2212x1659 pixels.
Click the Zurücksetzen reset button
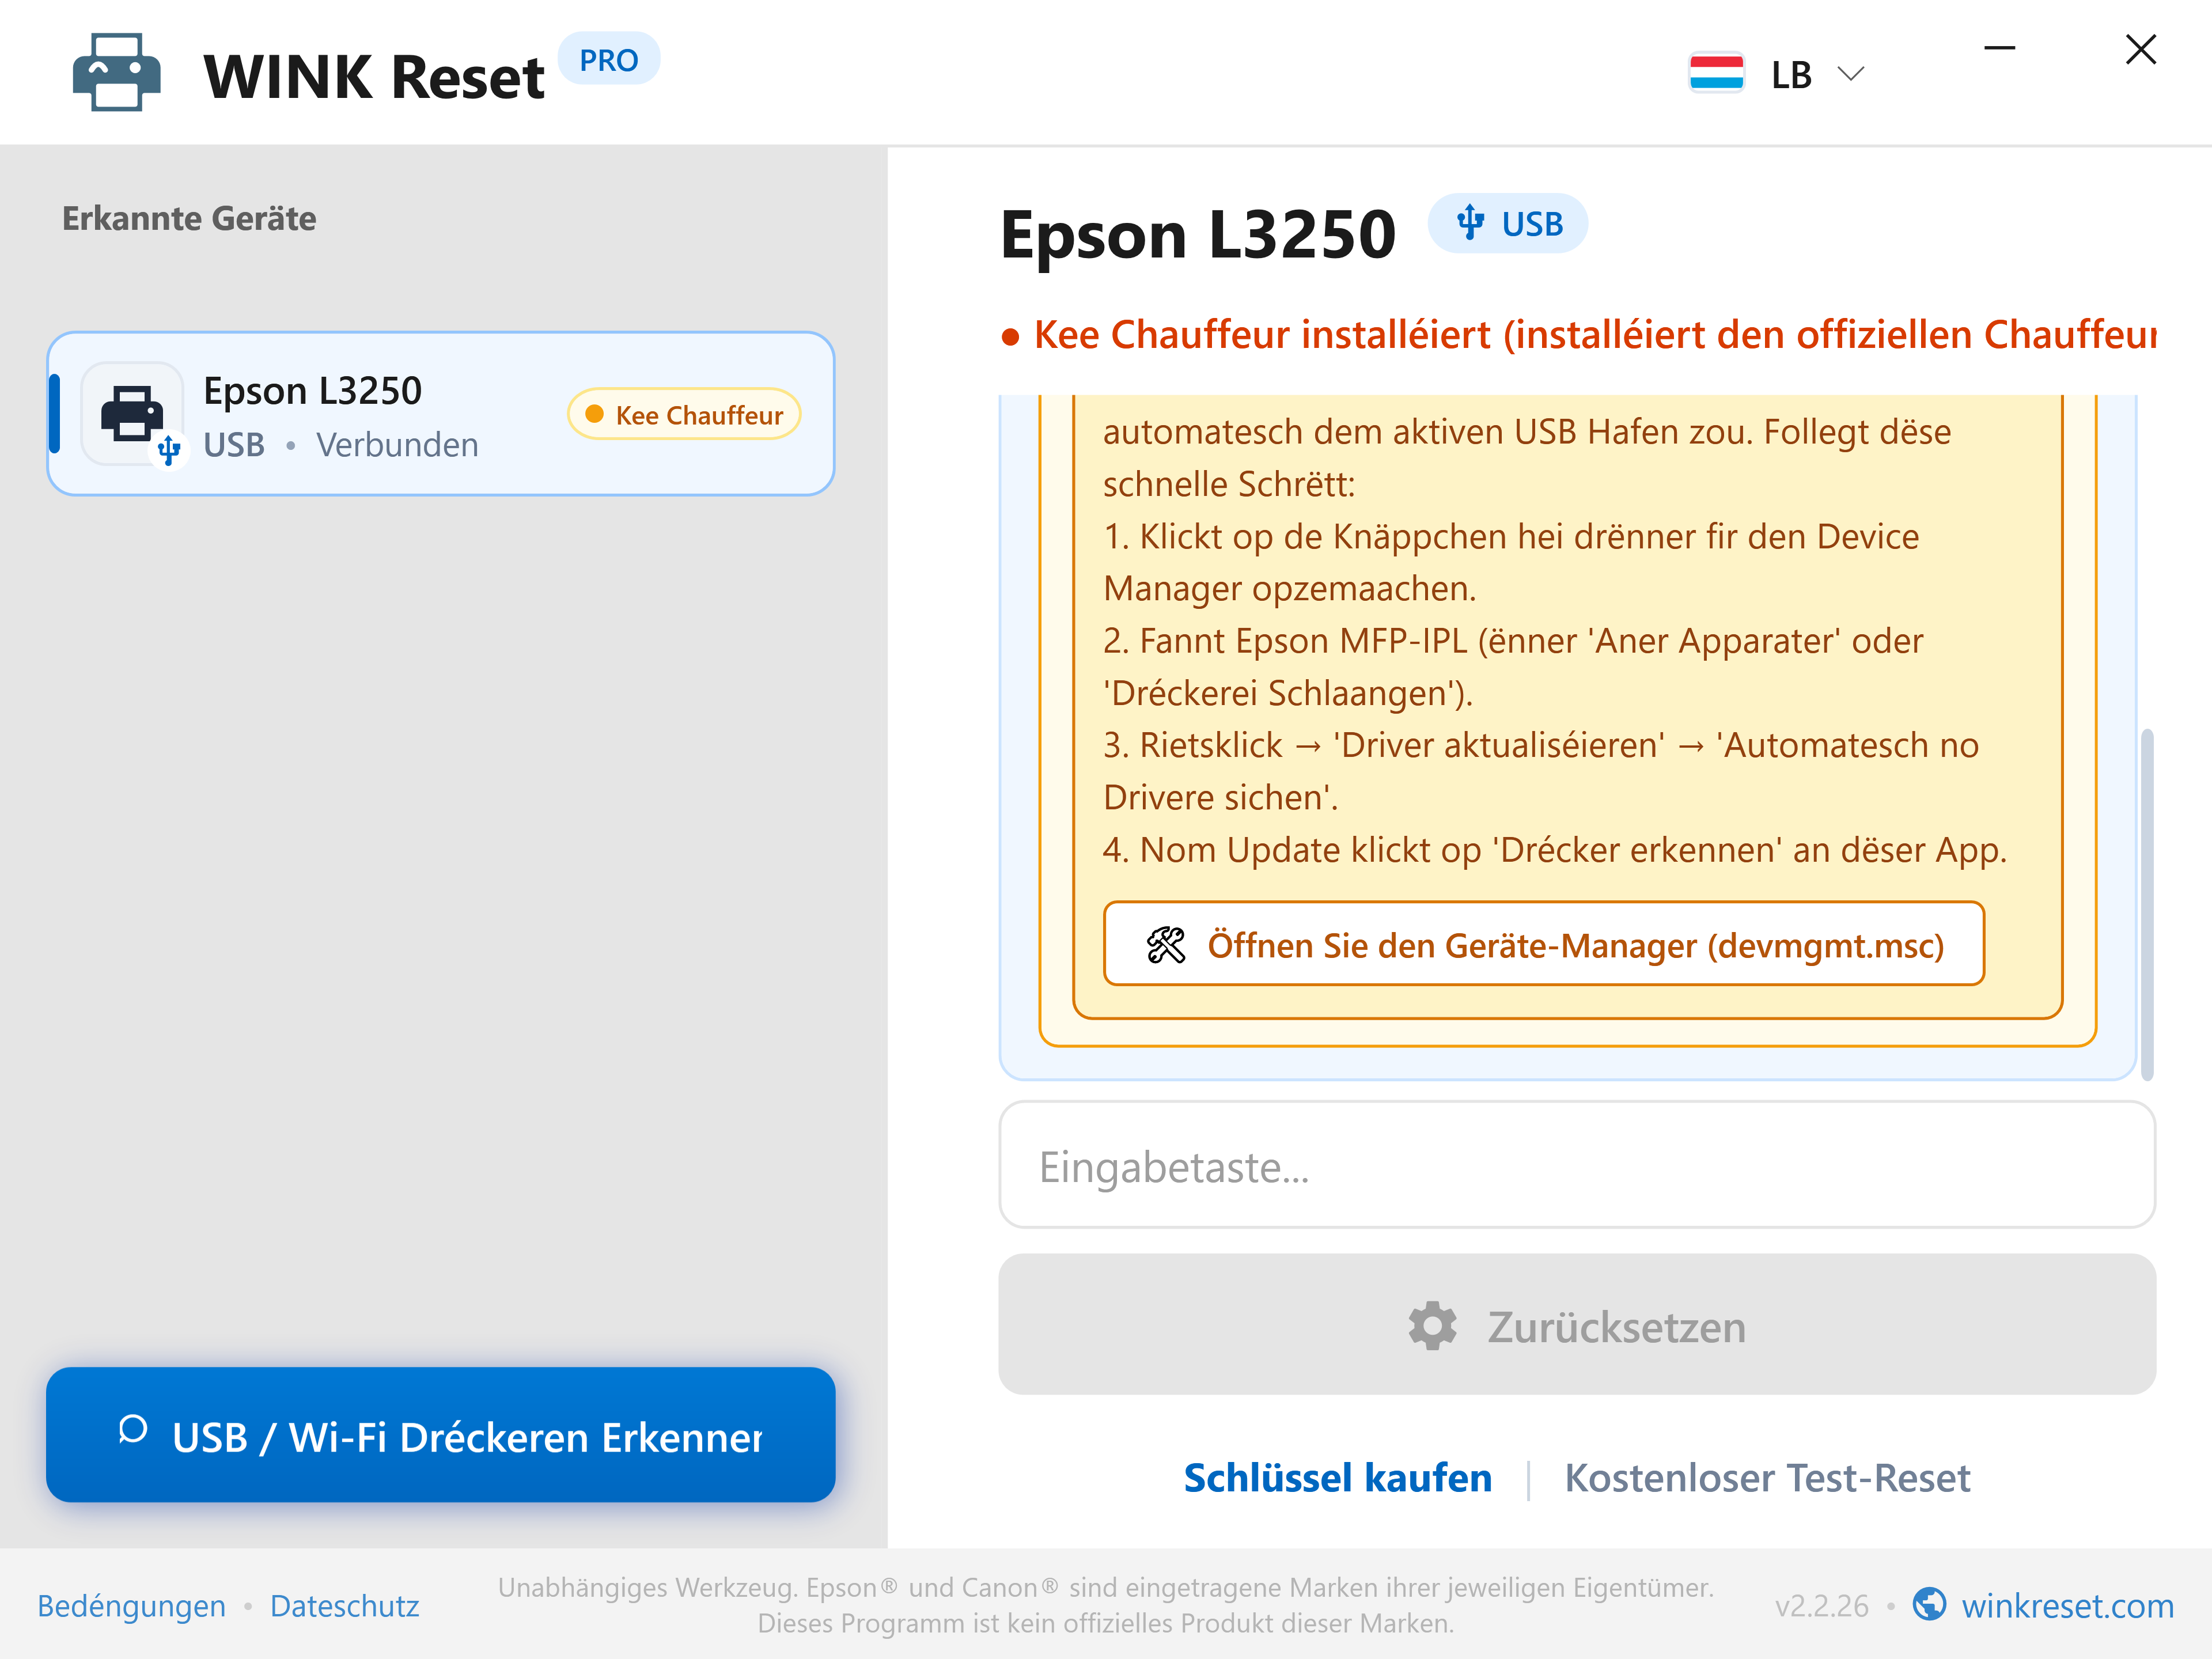tap(1577, 1325)
